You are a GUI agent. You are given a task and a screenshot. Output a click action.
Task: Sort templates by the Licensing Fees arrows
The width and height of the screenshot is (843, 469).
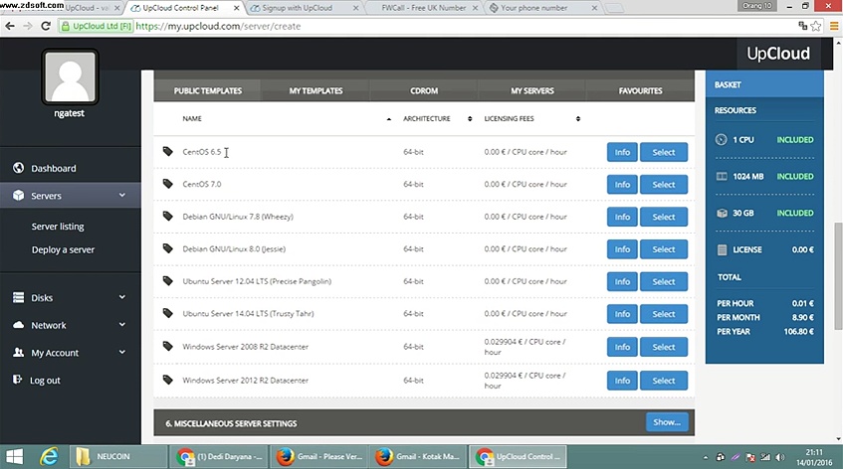[x=578, y=118]
